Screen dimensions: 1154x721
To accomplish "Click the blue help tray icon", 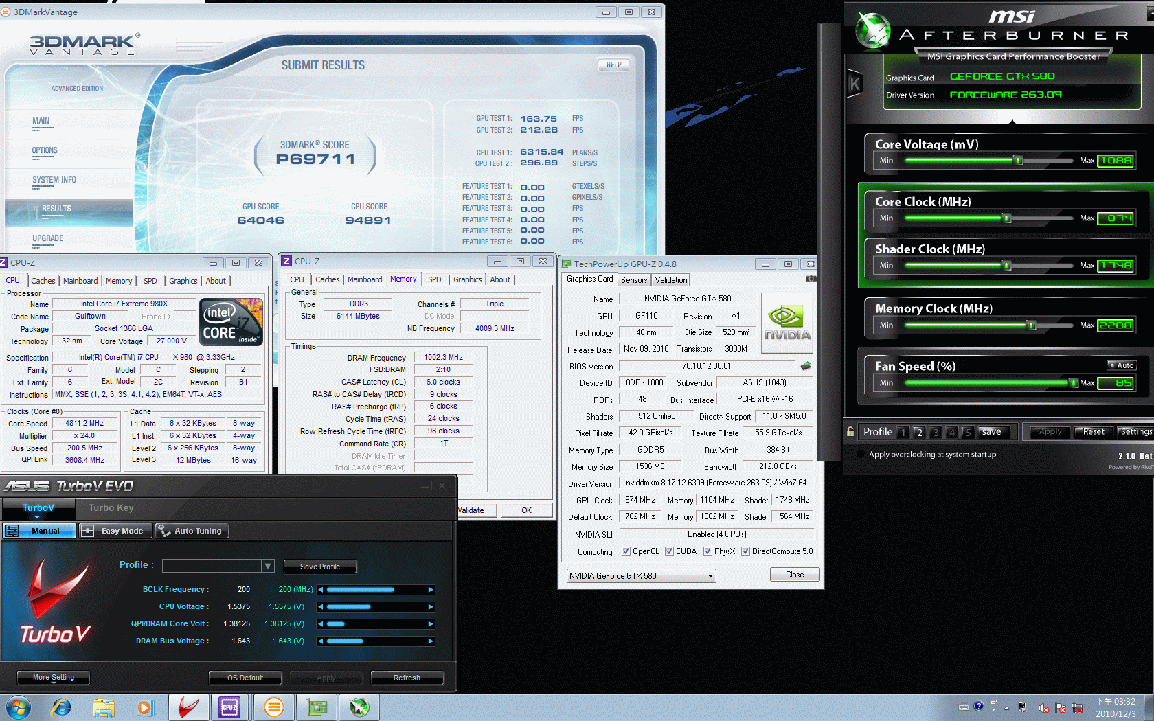I will click(978, 706).
